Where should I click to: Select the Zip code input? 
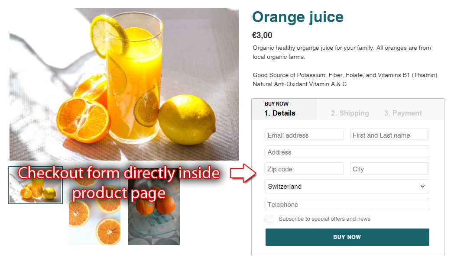click(x=305, y=169)
